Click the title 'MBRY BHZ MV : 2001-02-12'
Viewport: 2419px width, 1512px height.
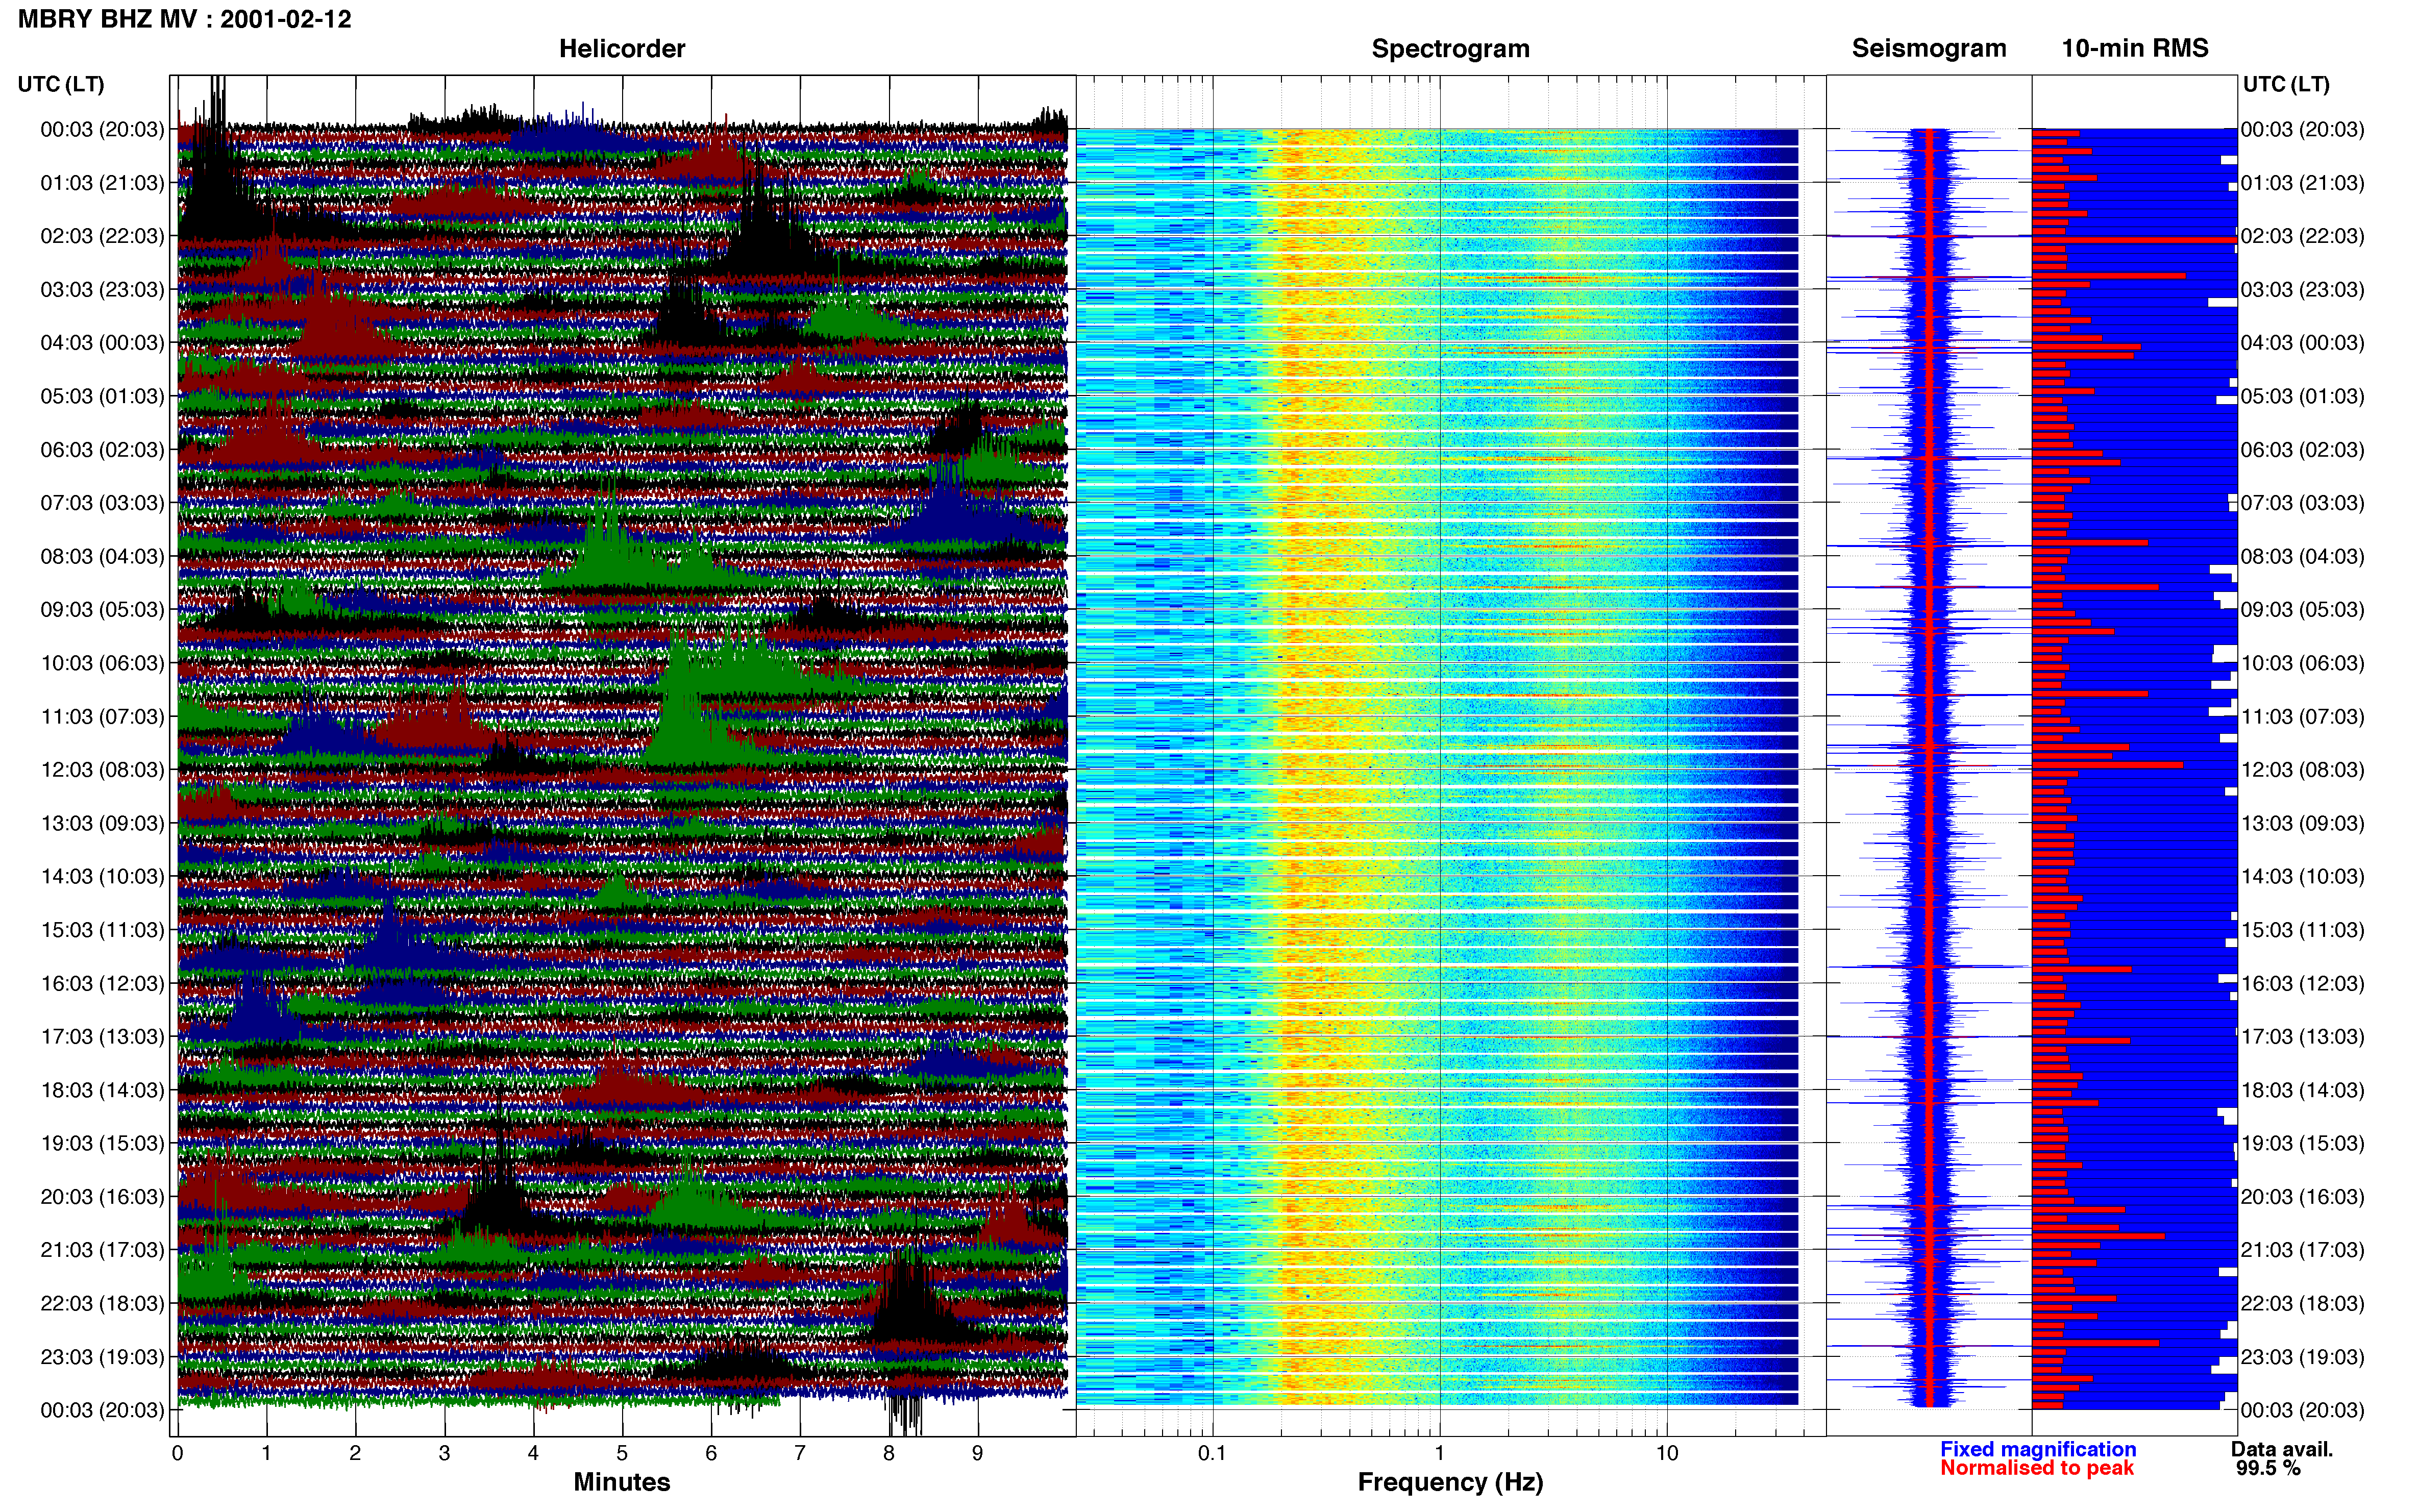coord(185,19)
